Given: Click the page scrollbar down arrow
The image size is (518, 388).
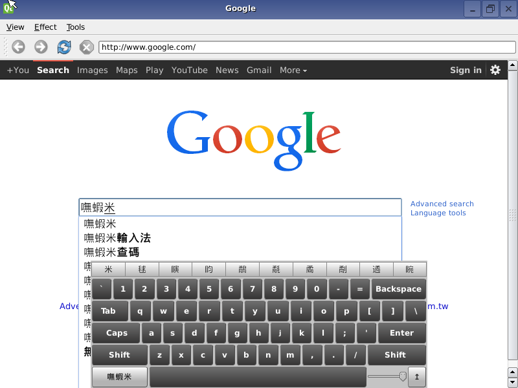Looking at the screenshot, I should (x=512, y=382).
